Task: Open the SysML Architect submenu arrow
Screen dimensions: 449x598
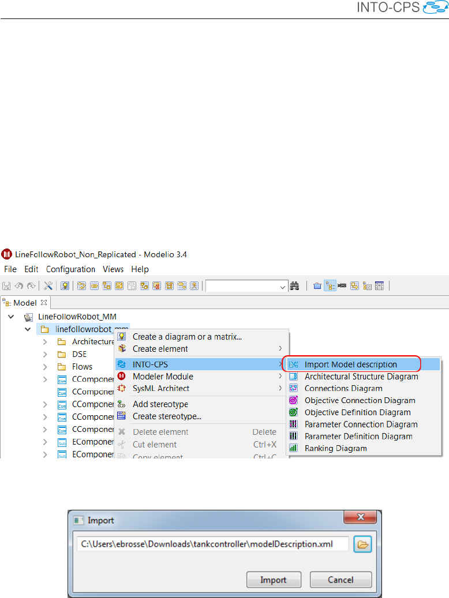Action: 280,388
